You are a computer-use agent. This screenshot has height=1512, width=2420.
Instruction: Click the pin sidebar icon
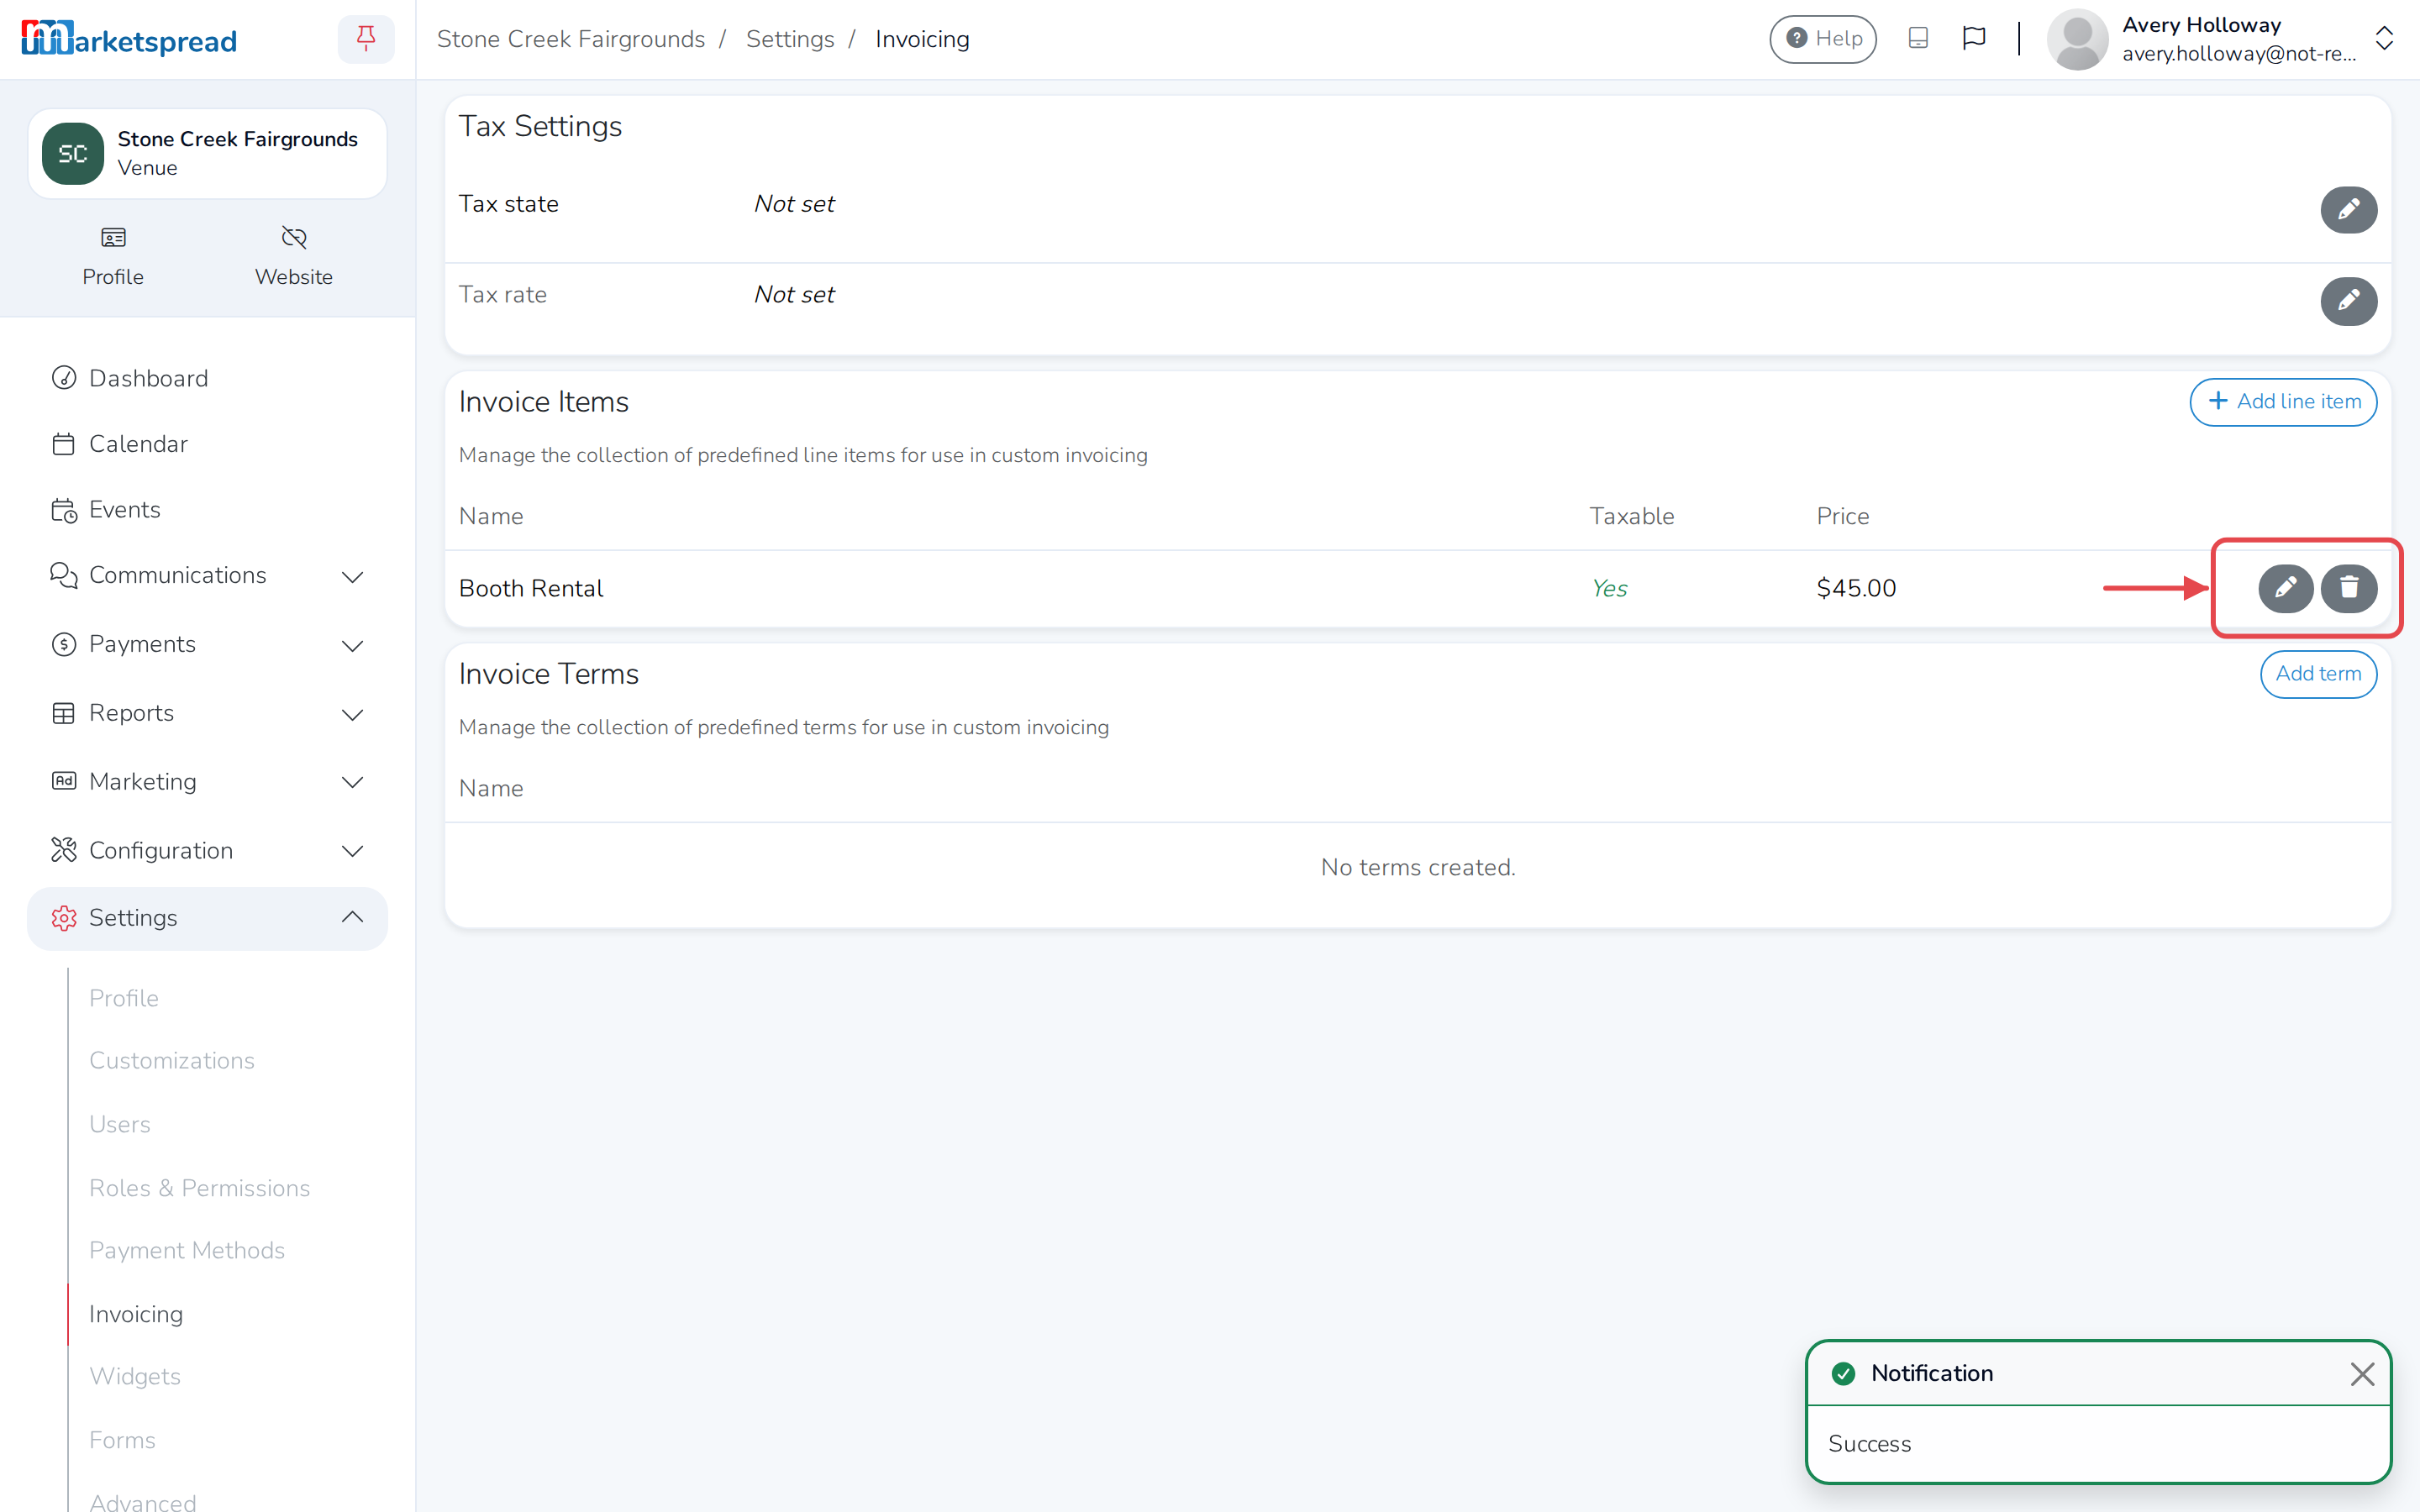click(366, 39)
